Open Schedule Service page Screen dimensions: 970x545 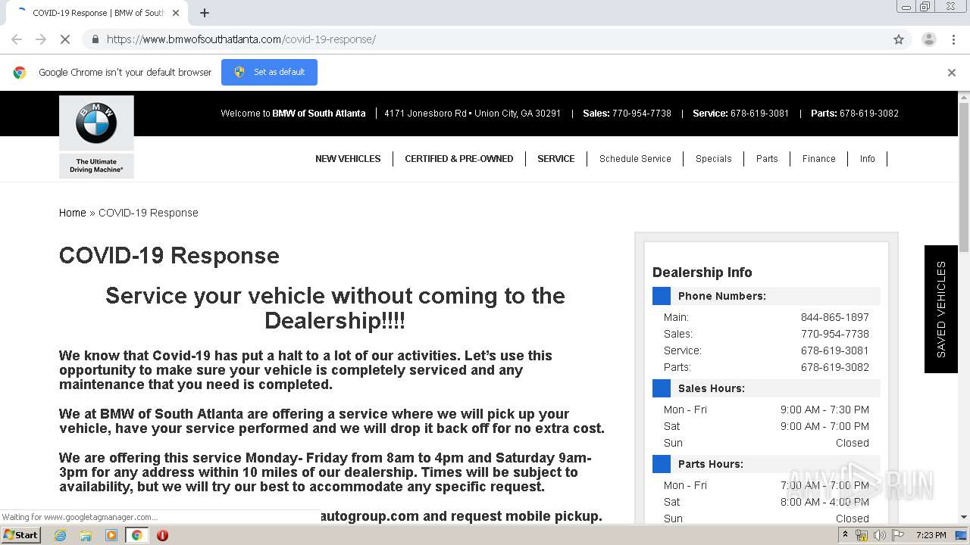(635, 159)
